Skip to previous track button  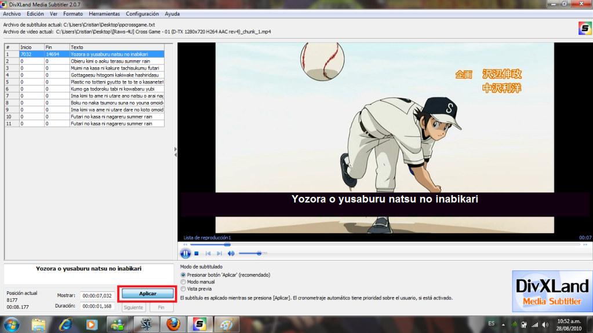(x=208, y=254)
